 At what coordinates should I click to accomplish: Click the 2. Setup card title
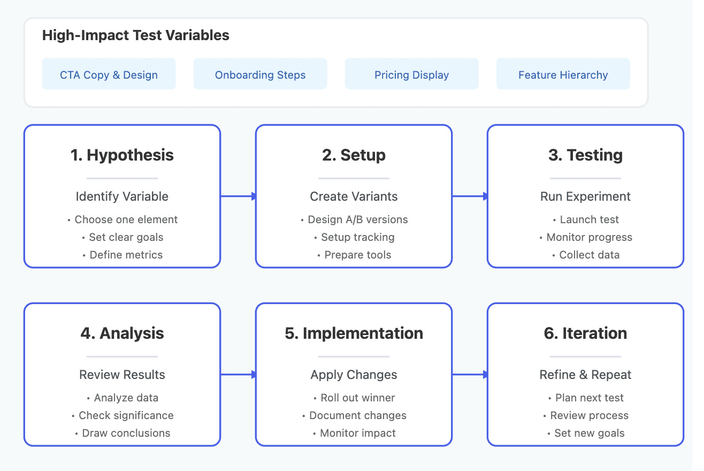coord(354,155)
